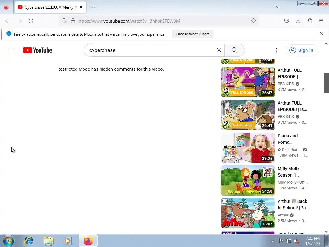Open Firefox extensions puzzle icon
This screenshot has height=247, width=329.
tap(310, 21)
